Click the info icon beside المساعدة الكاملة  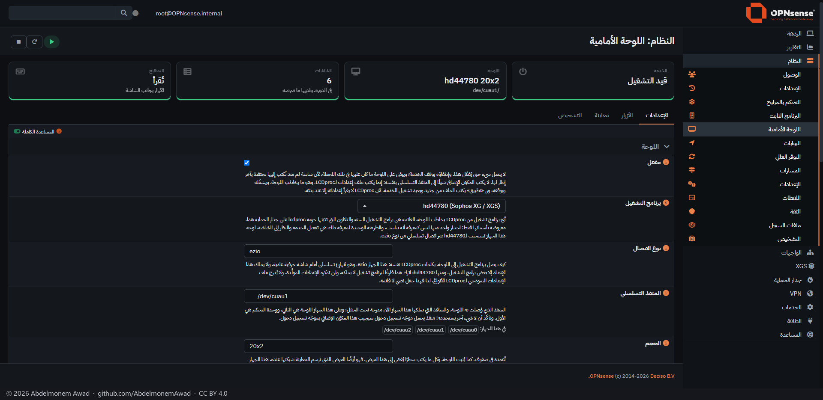(x=59, y=131)
